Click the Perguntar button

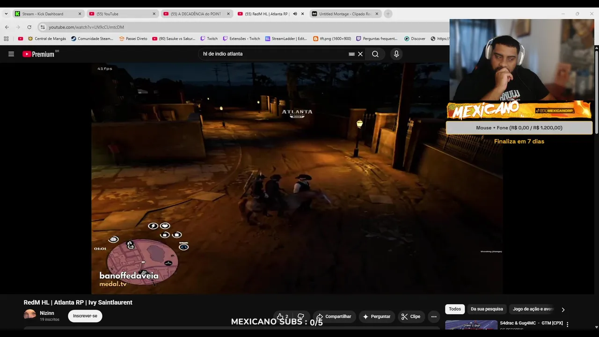376,316
